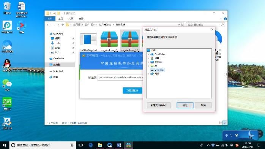
Task: Launch the WeChat desktop shortcut
Action: (x=7, y=85)
